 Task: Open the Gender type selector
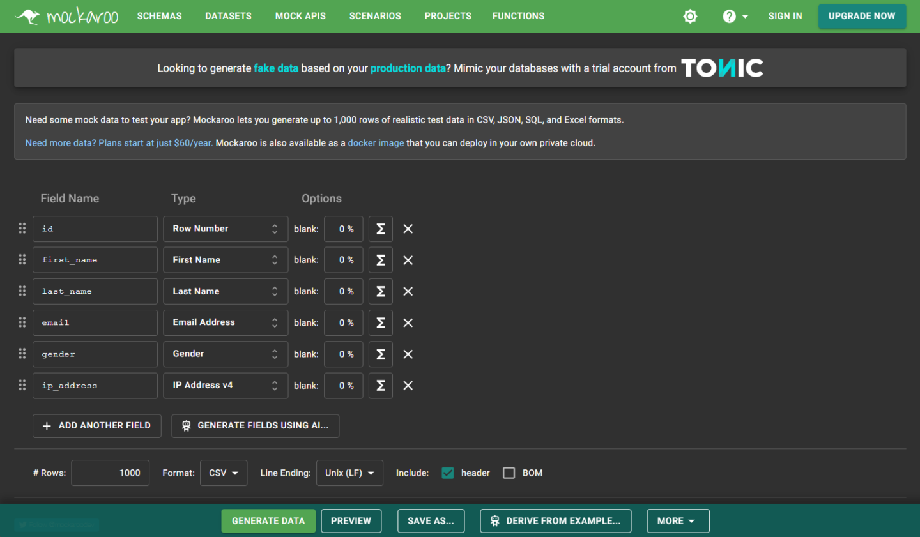tap(226, 354)
